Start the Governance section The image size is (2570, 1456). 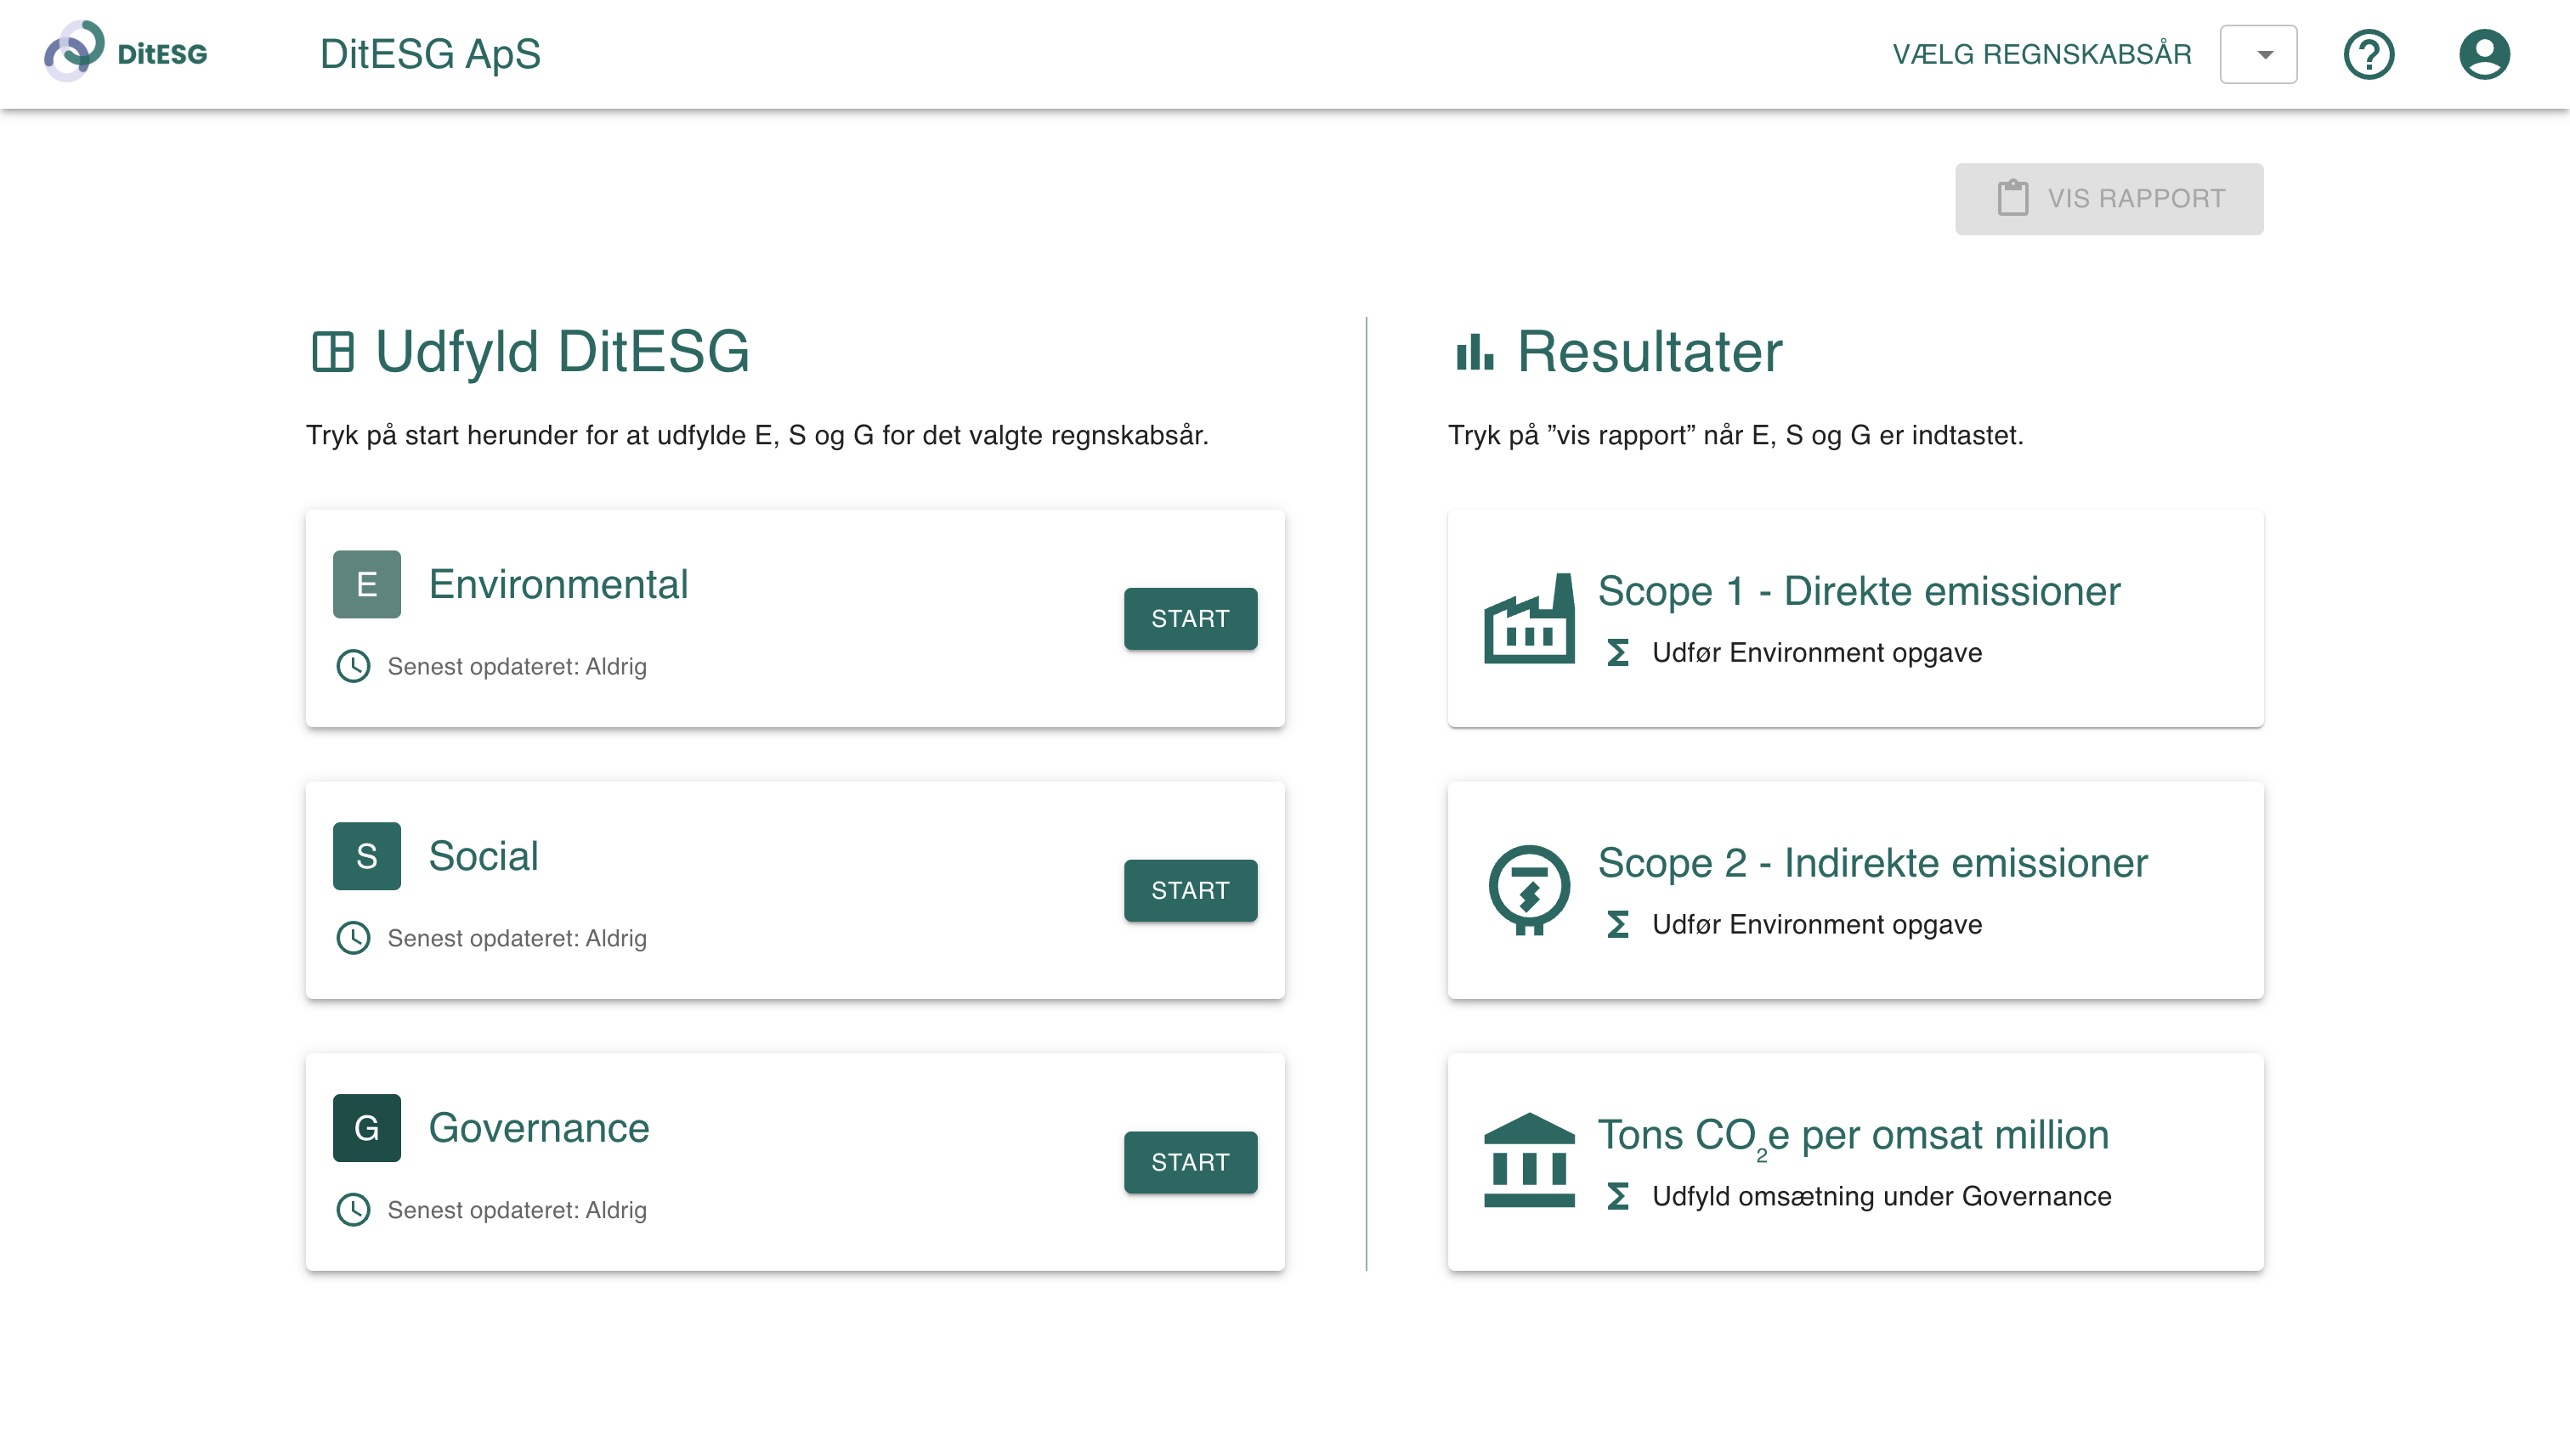pos(1190,1162)
